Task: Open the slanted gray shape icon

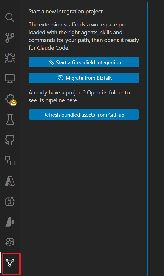Action: pyautogui.click(x=10, y=222)
